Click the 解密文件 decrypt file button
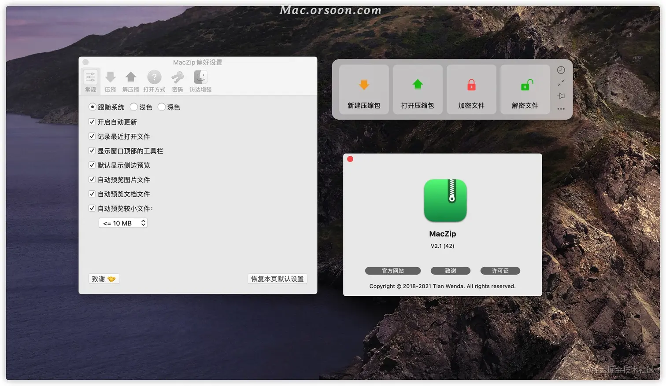666x386 pixels. click(525, 89)
